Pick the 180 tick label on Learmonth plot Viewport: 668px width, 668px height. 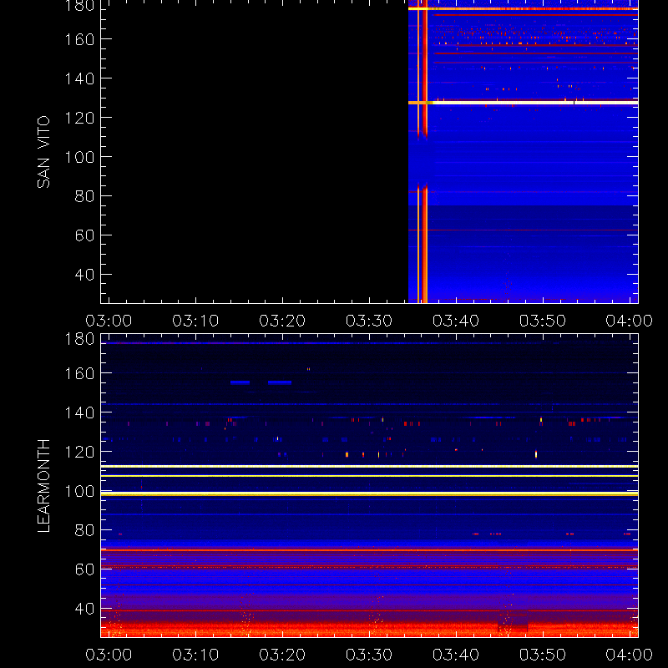[79, 339]
